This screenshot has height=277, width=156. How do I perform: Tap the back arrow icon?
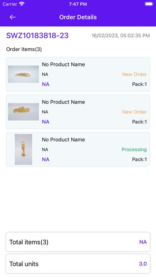coord(13,17)
